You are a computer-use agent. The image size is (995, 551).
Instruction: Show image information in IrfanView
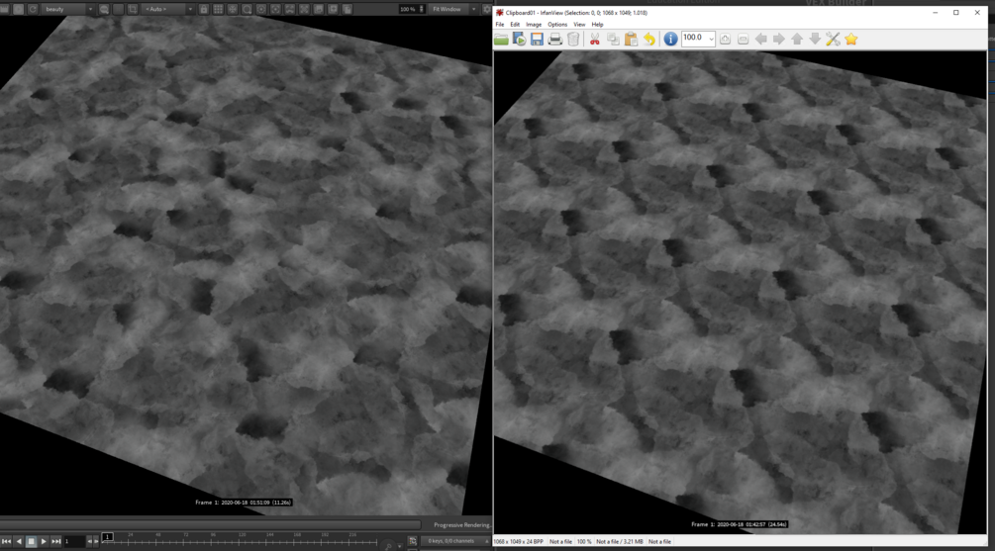click(670, 40)
